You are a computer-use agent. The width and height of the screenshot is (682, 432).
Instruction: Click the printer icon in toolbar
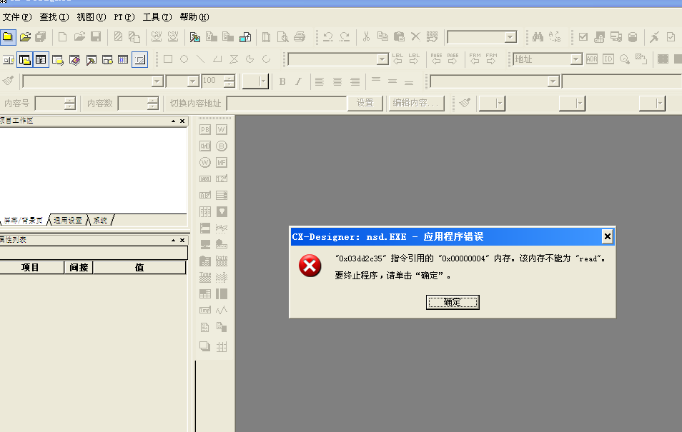pos(300,36)
